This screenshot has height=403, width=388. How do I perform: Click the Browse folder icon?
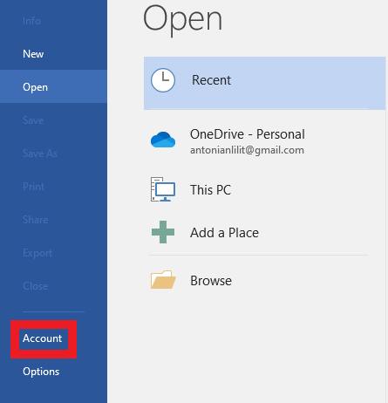pos(163,280)
